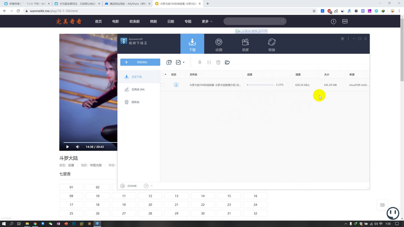
Task: Click the circled download arrow on the task row
Action: [x=176, y=85]
